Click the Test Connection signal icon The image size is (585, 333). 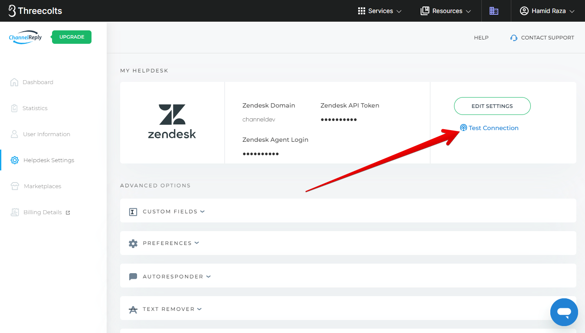[x=464, y=128]
